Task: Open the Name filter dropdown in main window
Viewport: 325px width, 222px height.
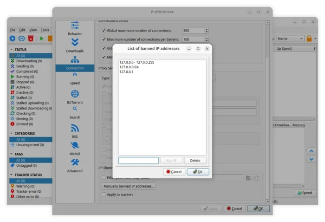Action: (x=290, y=39)
